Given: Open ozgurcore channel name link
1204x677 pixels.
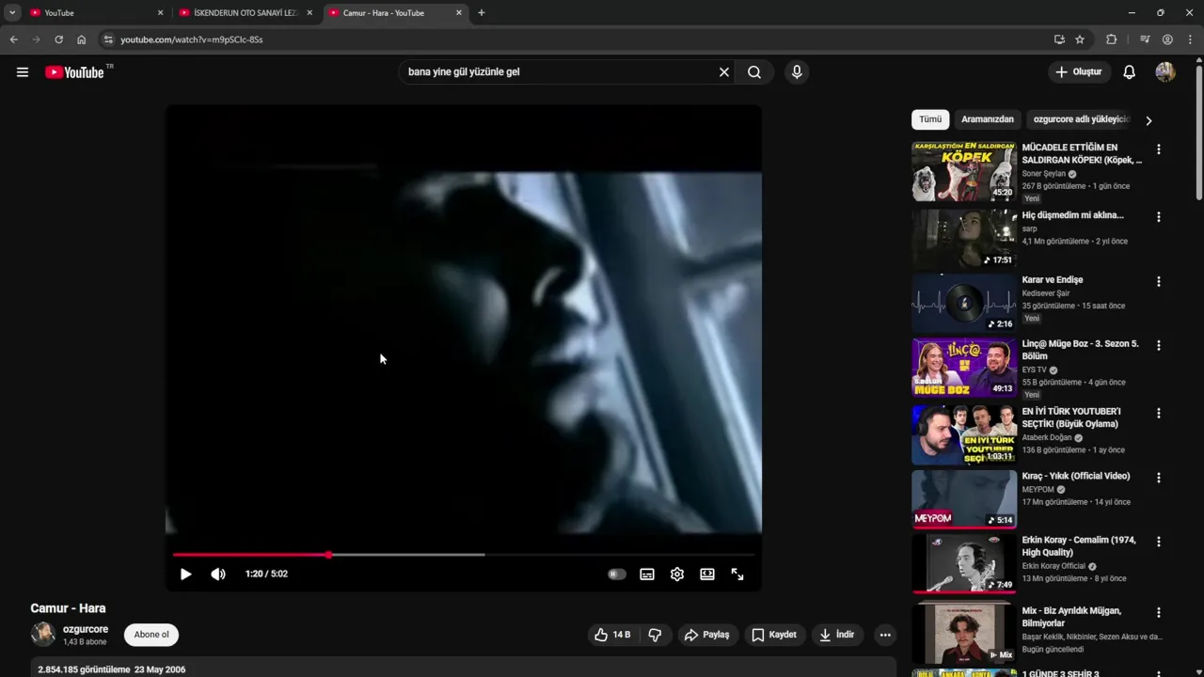Looking at the screenshot, I should pos(86,629).
